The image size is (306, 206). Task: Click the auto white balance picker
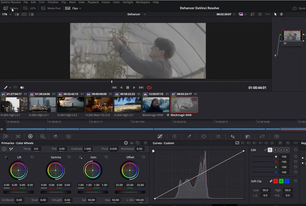[x=11, y=149]
